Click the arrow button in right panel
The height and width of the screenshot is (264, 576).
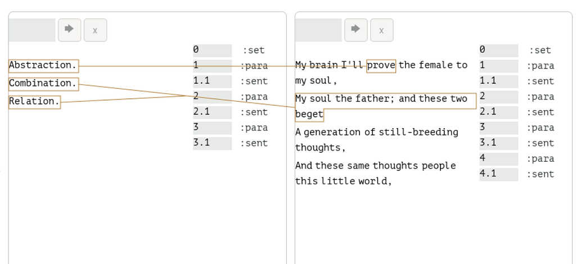tap(356, 30)
